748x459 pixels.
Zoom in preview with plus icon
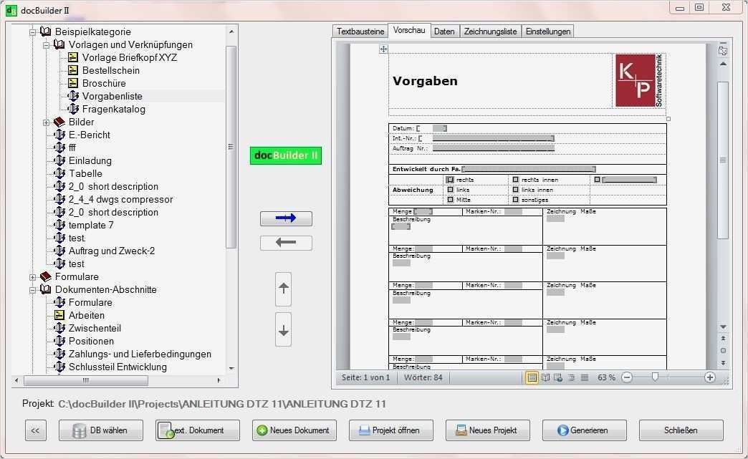point(710,377)
